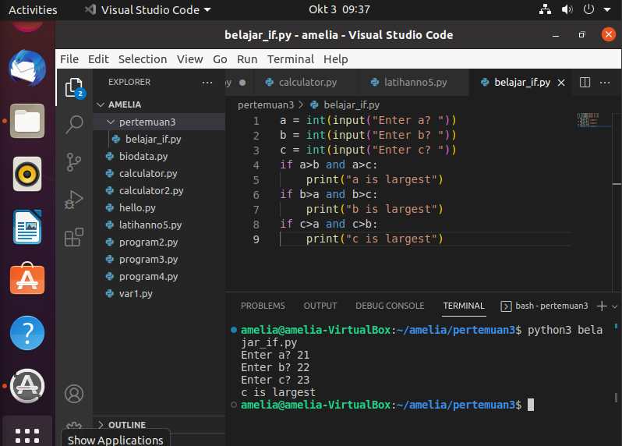Click the Show Applications grid button
The width and height of the screenshot is (622, 446).
coord(27,435)
